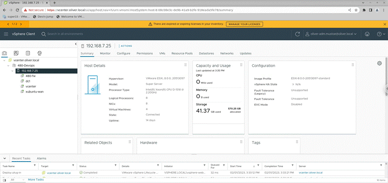Go to the next banner notification arrow
This screenshot has width=388, height=183.
[x=21, y=24]
